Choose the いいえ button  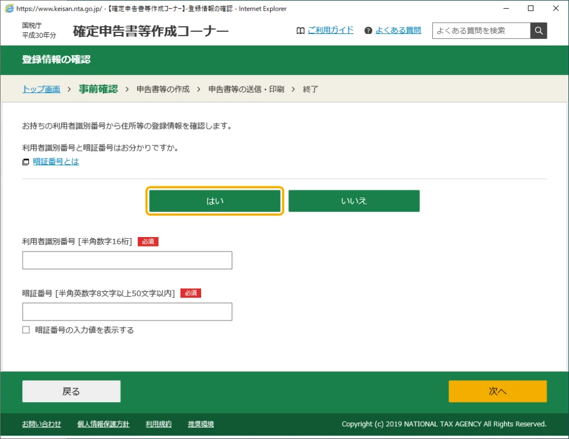point(354,201)
